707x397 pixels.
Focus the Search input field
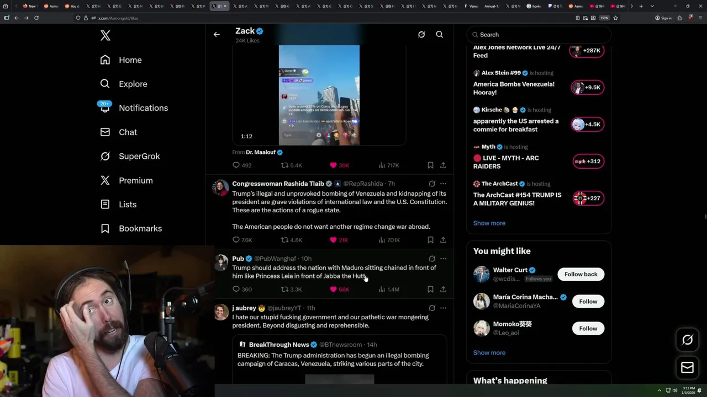coord(539,35)
